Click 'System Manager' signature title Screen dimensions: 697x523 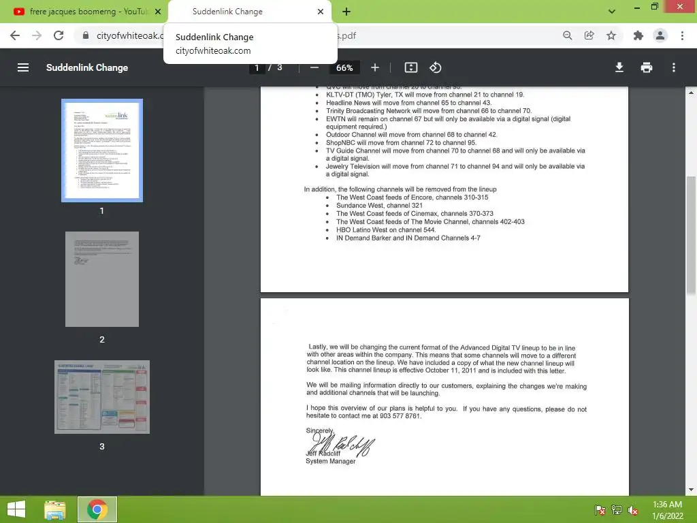(330, 461)
